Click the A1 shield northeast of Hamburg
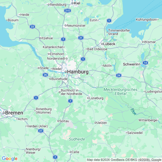This screenshot has width=162, height=162. 83,59
